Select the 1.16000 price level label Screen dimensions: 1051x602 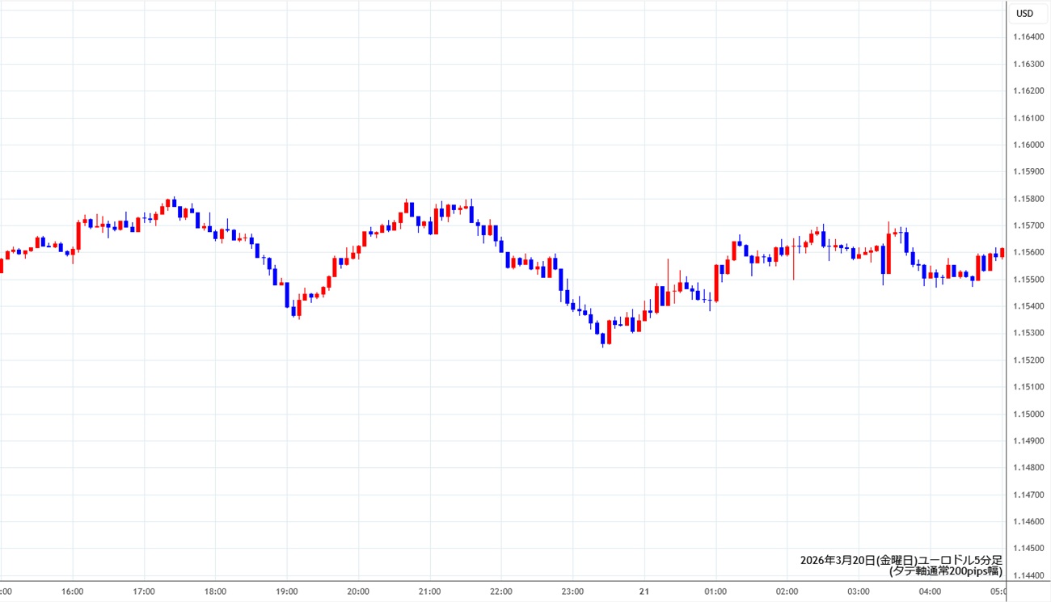tap(1028, 145)
